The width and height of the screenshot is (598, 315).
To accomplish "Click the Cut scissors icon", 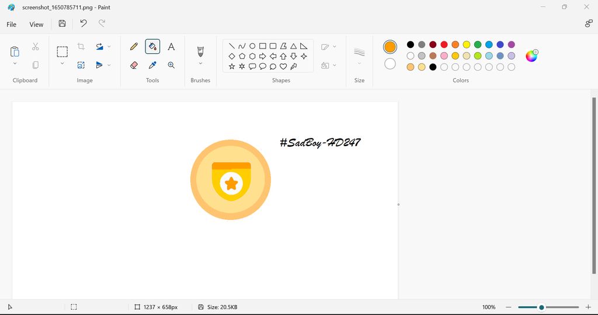I will point(36,47).
